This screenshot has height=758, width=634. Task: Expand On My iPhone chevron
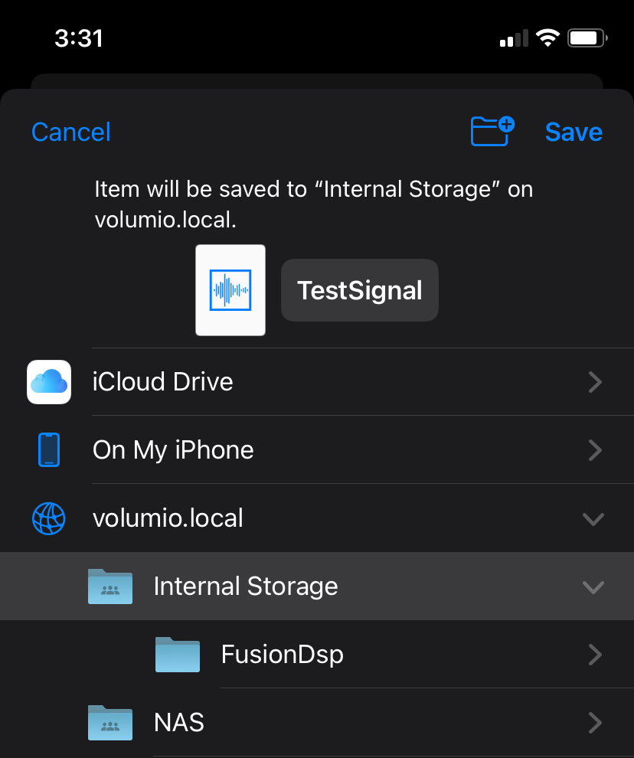point(595,450)
